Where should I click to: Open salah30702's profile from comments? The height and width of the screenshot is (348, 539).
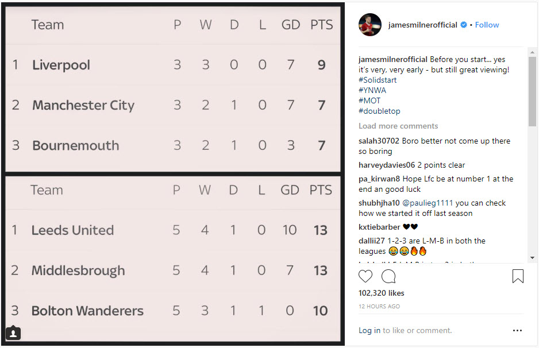click(379, 141)
